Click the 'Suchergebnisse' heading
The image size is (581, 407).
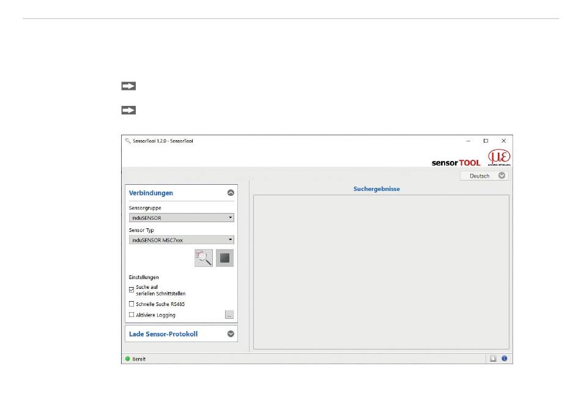click(x=377, y=189)
